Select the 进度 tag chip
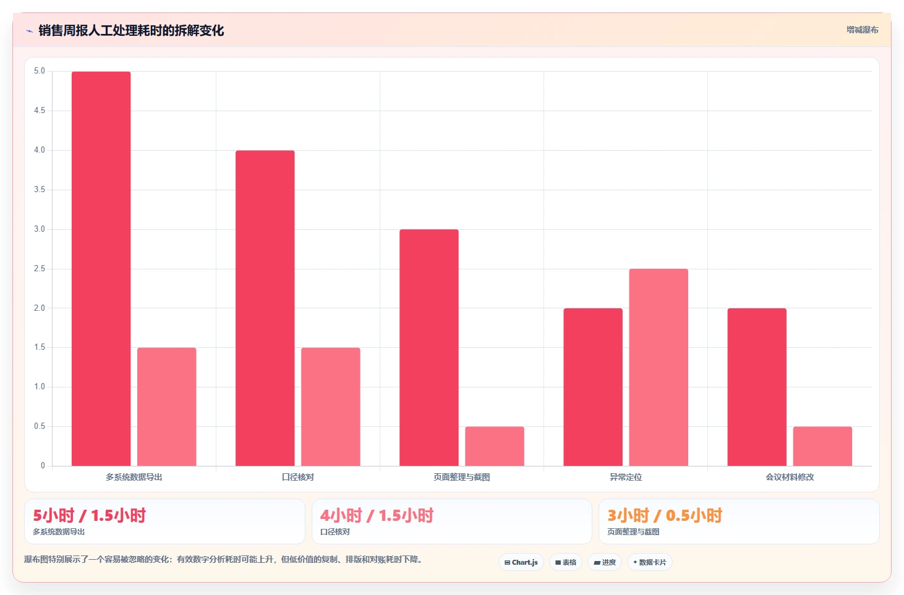Viewport: 904px width, 595px height. click(605, 562)
